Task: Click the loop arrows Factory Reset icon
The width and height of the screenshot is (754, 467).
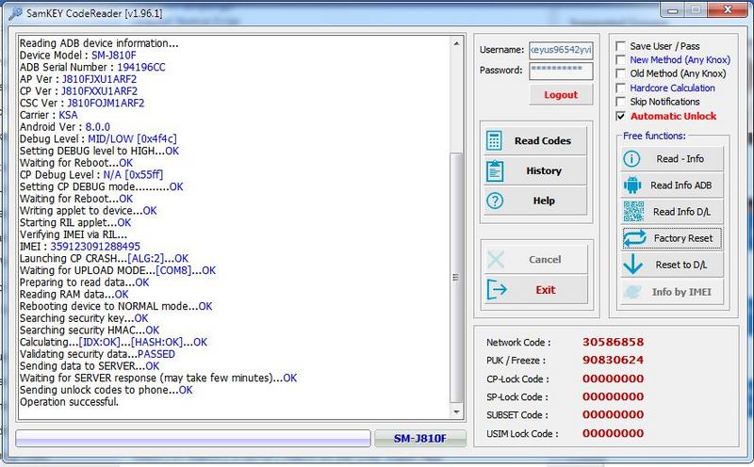Action: 634,238
